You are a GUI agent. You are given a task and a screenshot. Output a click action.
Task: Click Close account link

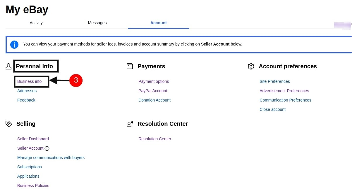272,109
